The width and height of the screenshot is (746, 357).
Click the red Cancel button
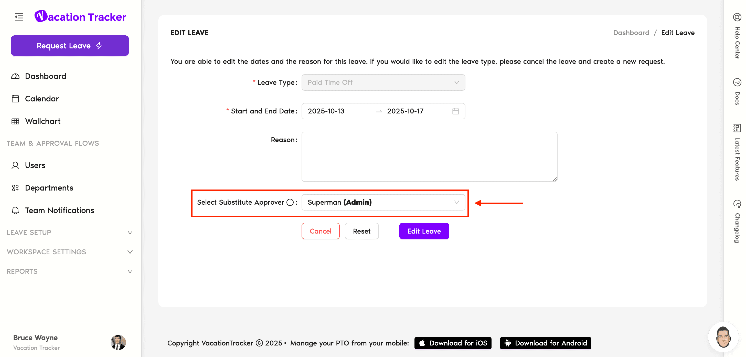tap(320, 231)
